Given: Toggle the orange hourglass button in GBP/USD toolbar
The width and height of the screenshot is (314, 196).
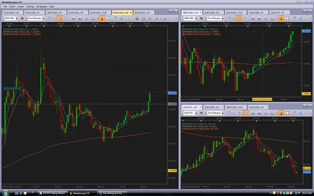Looking at the screenshot, I should [281, 19].
